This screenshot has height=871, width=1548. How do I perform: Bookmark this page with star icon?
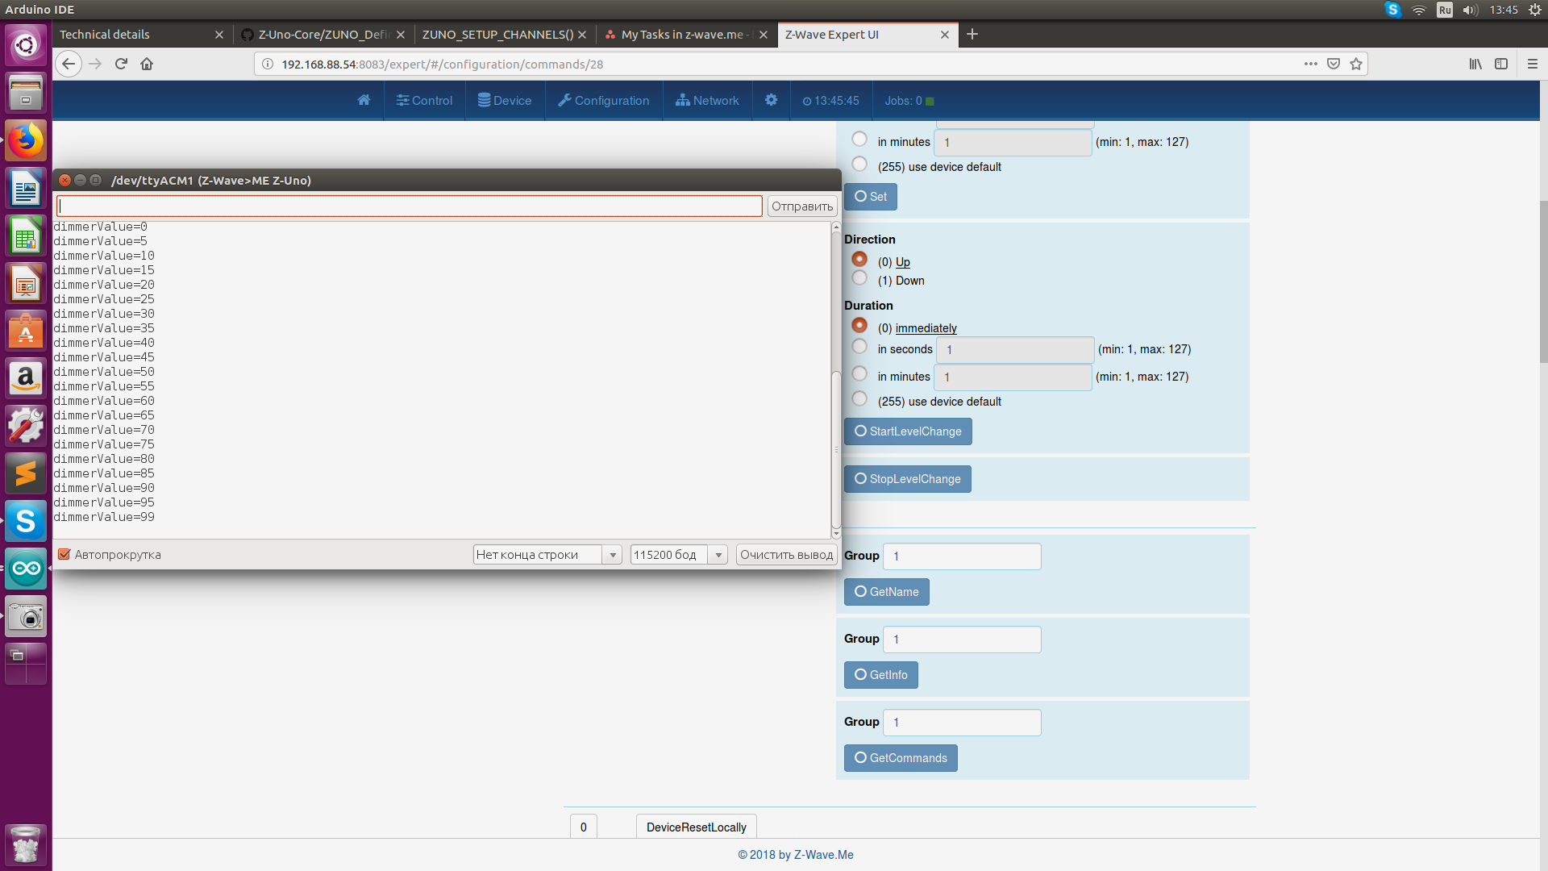click(1356, 64)
